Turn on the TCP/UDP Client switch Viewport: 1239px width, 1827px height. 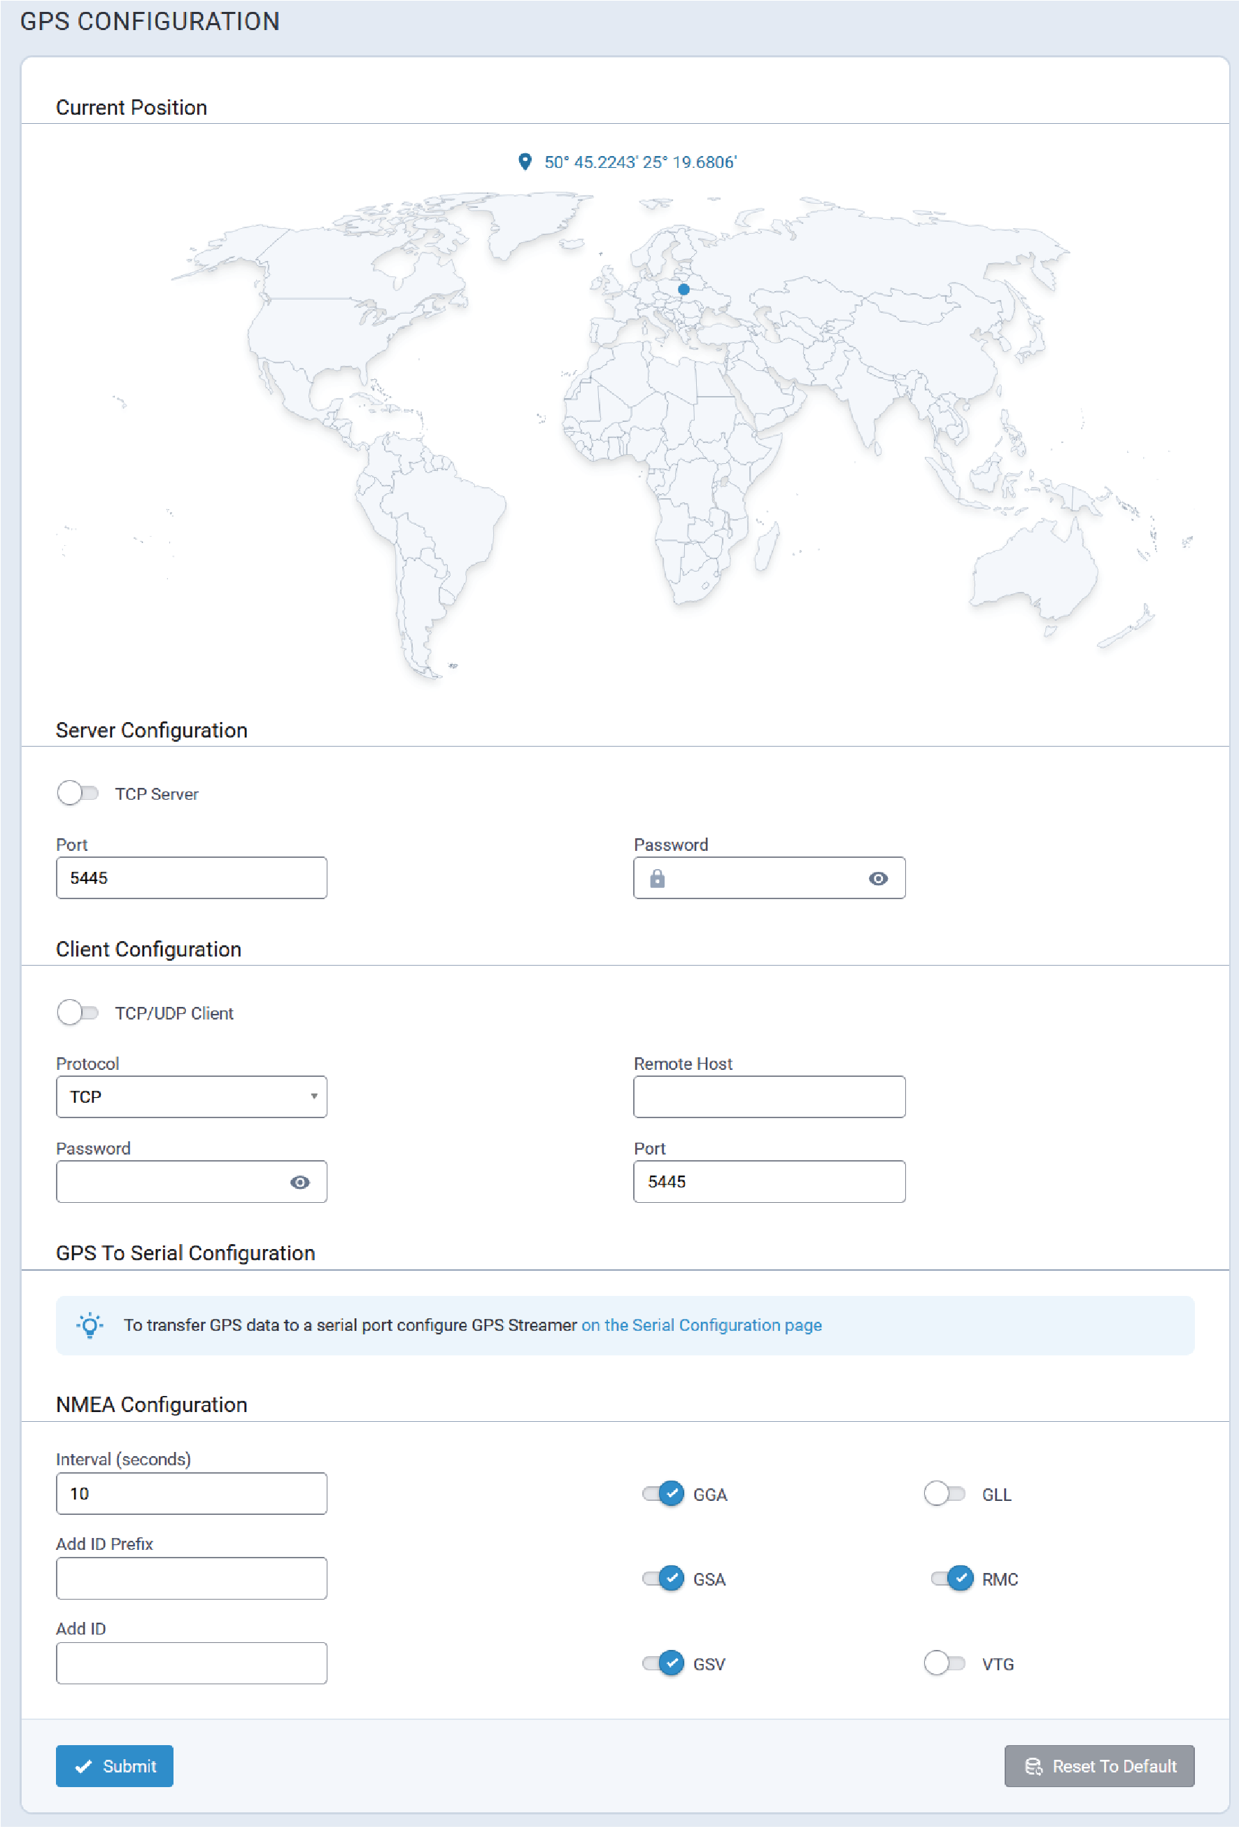coord(78,1013)
